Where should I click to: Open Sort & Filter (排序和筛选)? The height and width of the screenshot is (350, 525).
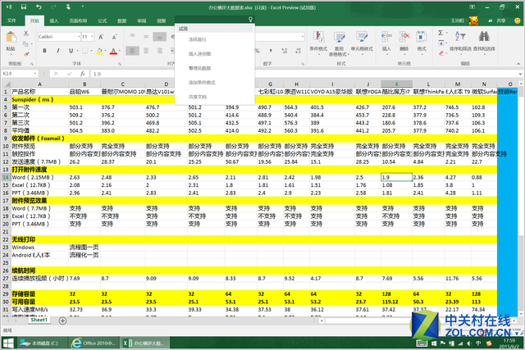point(460,42)
